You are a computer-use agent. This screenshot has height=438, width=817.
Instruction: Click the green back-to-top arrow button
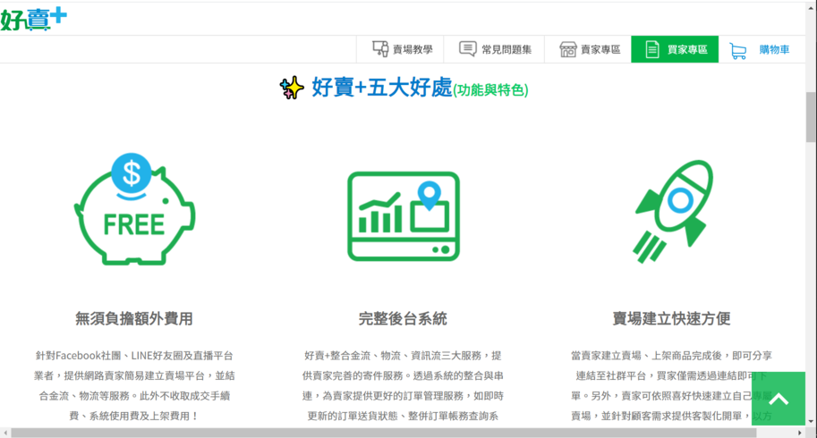coord(779,399)
